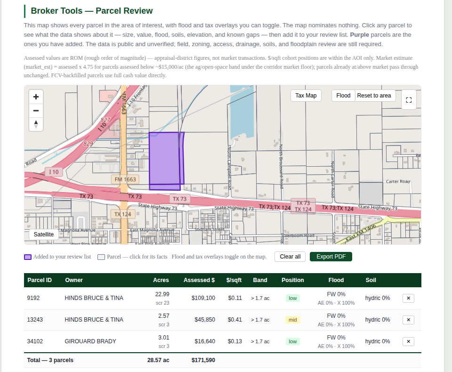
Task: Click assessed value $16,640
Action: pos(205,341)
